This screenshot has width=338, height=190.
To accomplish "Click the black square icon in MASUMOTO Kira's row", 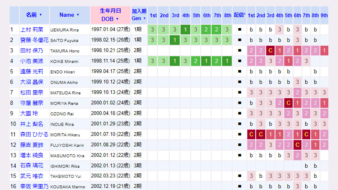I will (x=239, y=156).
